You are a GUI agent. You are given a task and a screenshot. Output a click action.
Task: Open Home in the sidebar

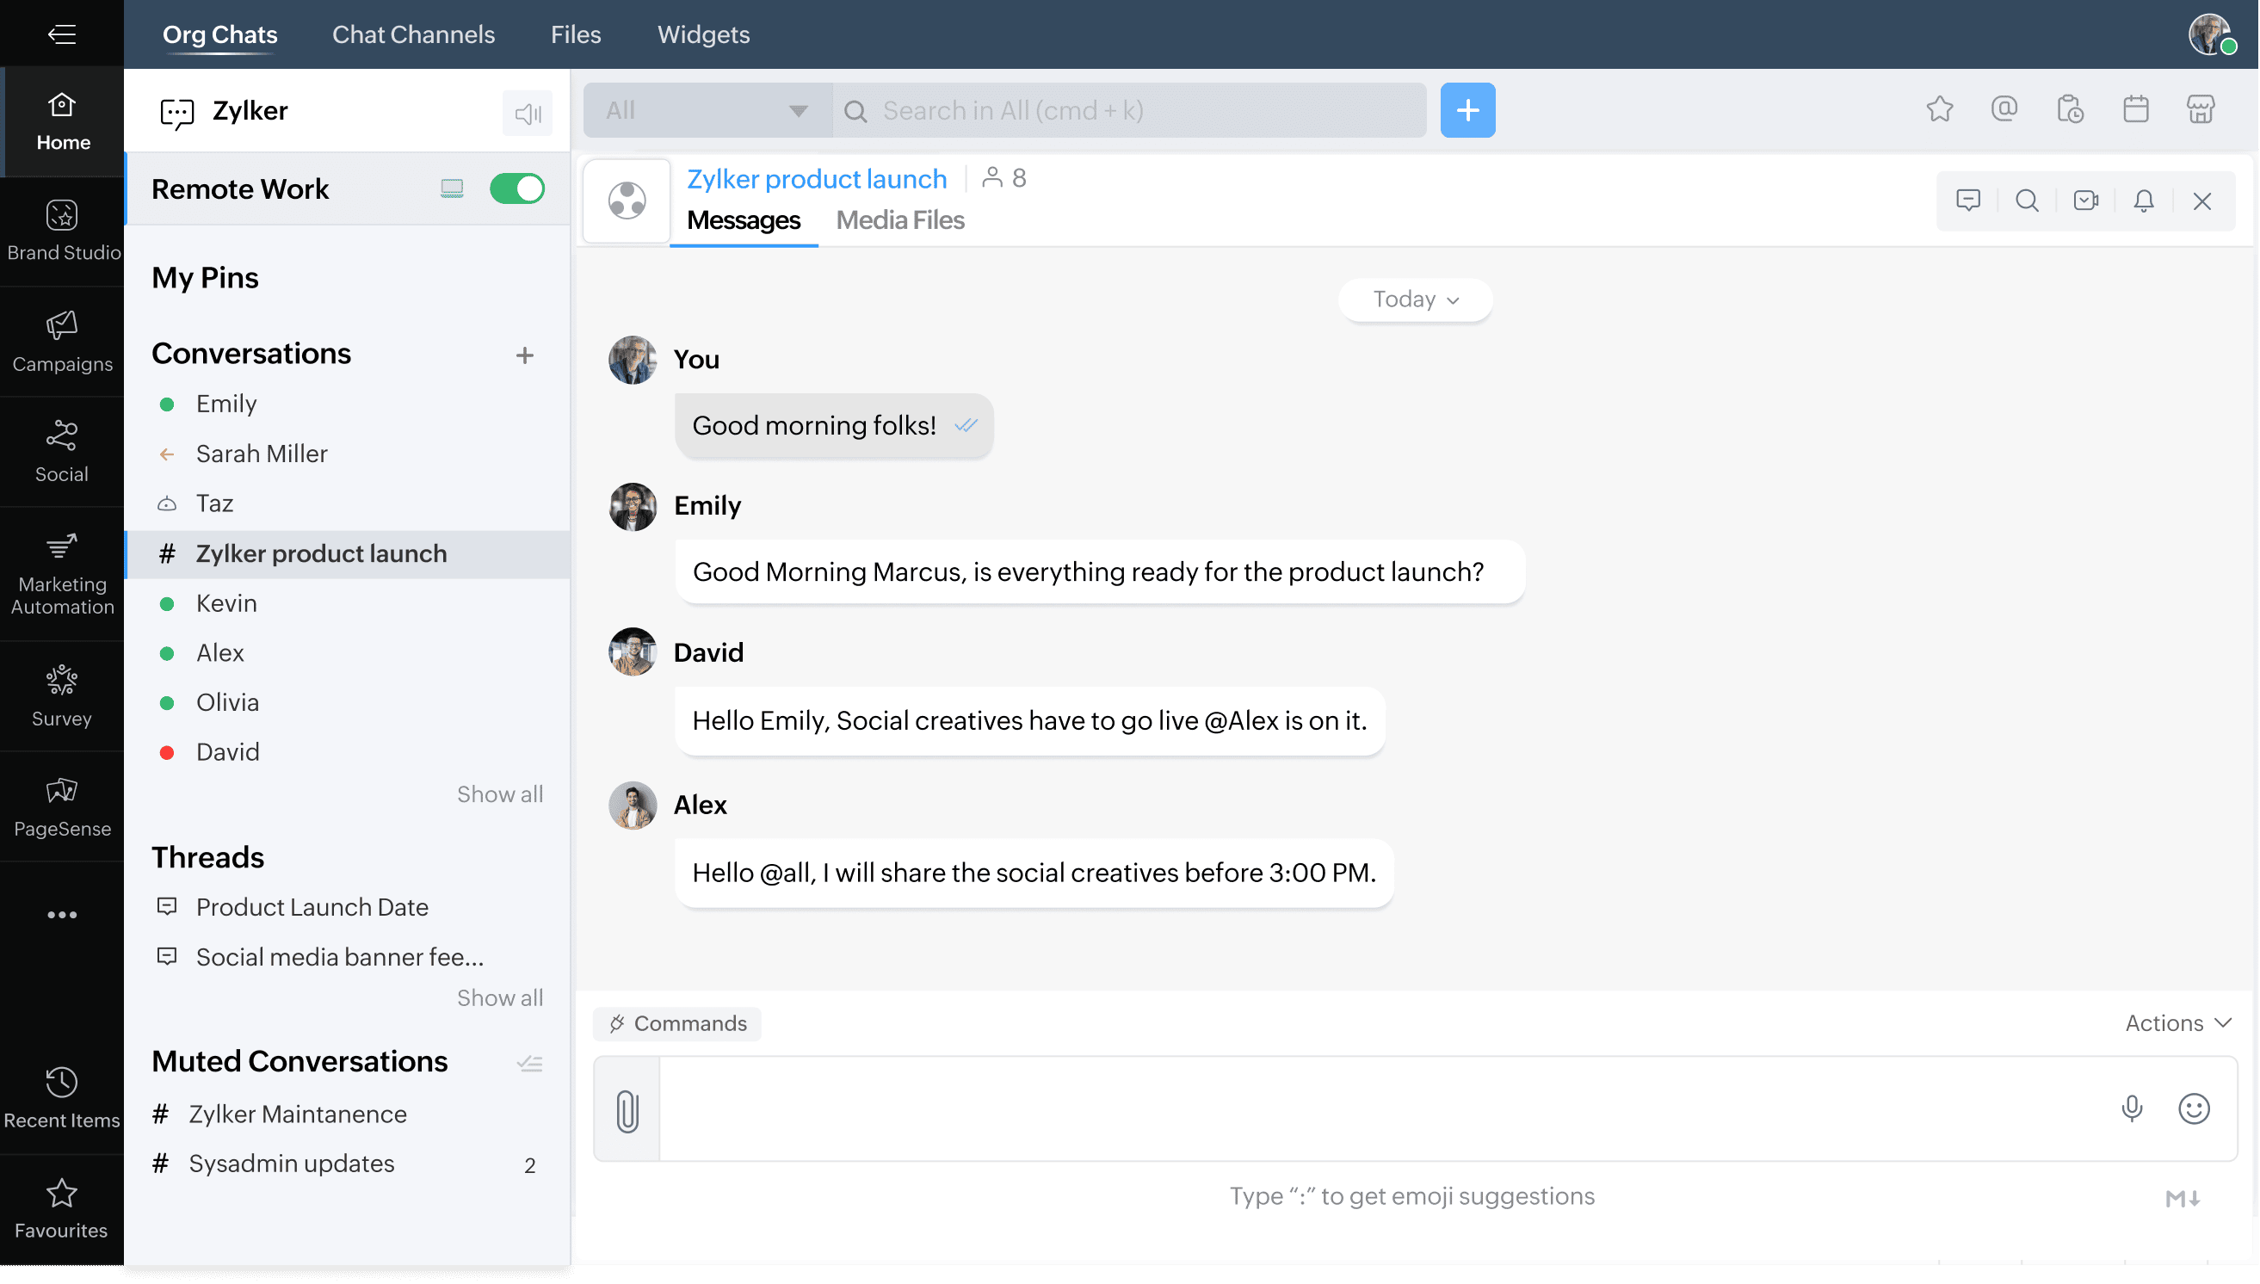coord(62,120)
